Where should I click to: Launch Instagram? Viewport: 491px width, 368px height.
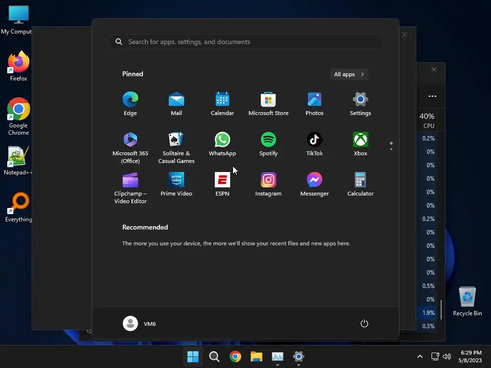269,184
